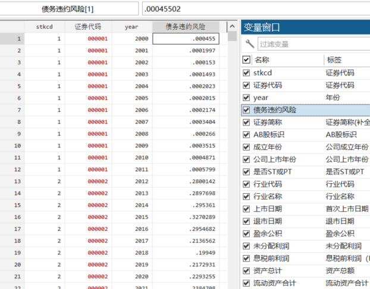Click the 变量窗口 panel title bar

point(305,27)
